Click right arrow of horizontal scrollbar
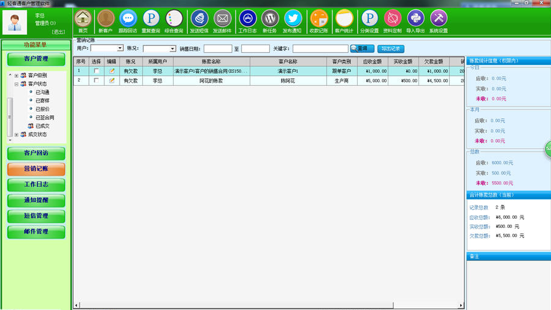 [461, 306]
